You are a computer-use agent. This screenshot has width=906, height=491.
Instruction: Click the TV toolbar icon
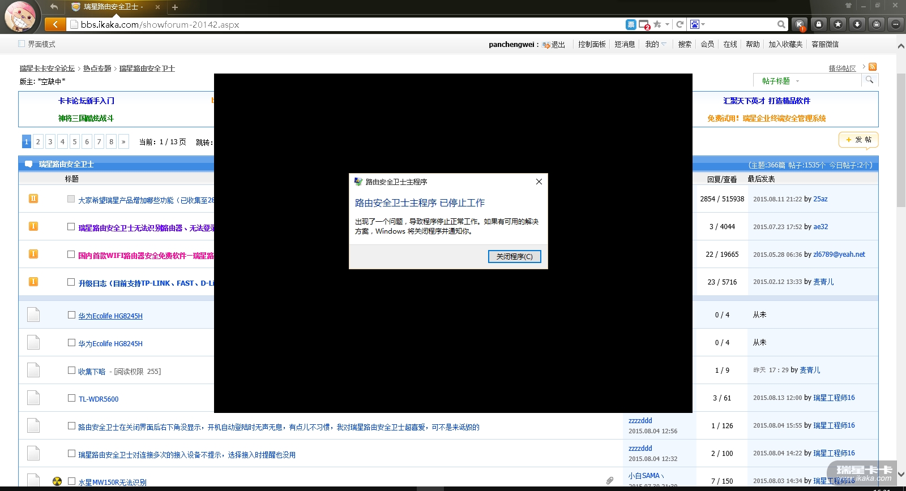pyautogui.click(x=877, y=24)
